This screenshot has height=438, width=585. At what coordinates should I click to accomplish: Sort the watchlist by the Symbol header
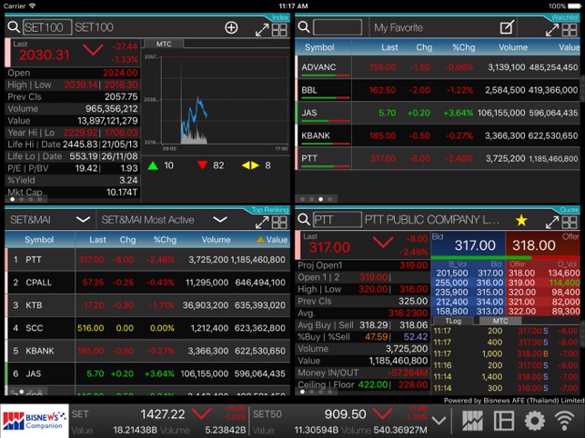(x=319, y=47)
